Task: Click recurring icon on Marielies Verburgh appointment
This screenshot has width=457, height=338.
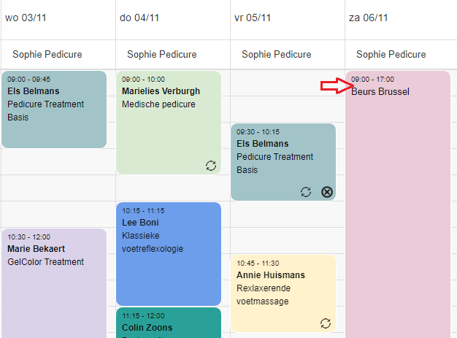Action: pyautogui.click(x=211, y=166)
